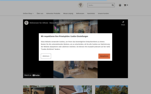Open the user account icon
This screenshot has width=151, height=94.
click(x=120, y=5)
